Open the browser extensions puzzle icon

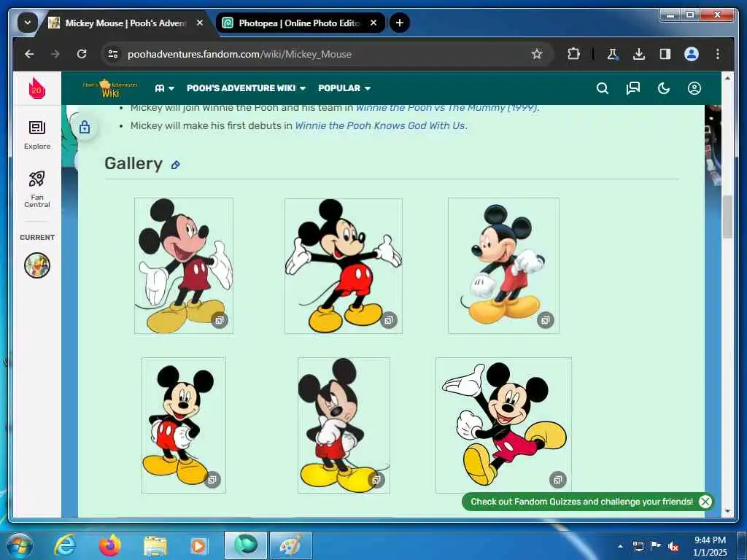[x=573, y=54]
